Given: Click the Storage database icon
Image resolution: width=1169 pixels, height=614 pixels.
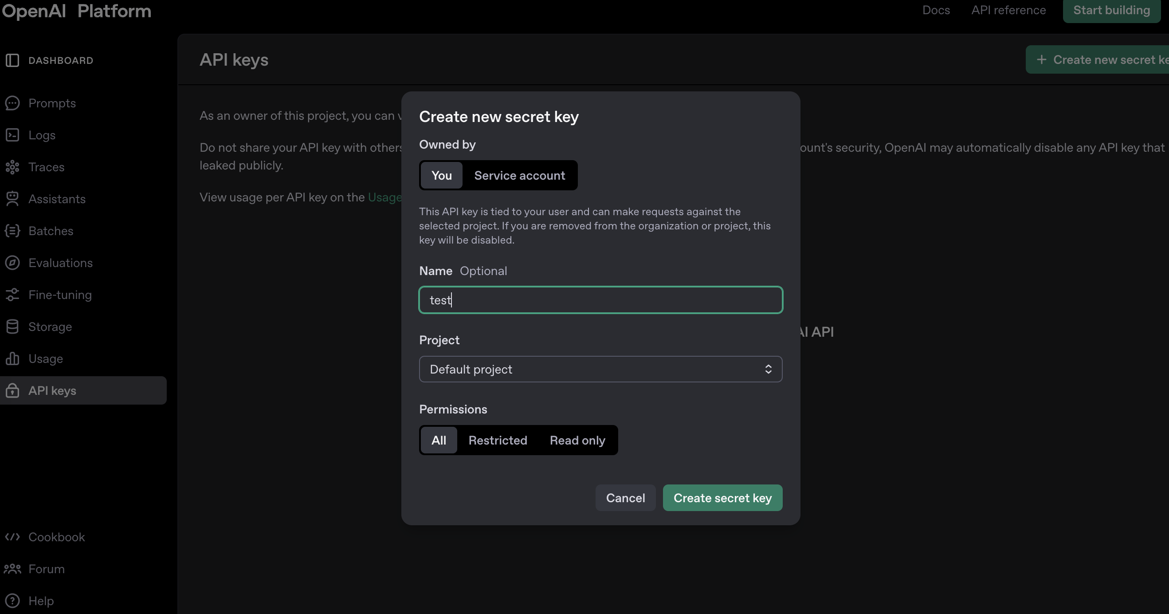Looking at the screenshot, I should (12, 327).
